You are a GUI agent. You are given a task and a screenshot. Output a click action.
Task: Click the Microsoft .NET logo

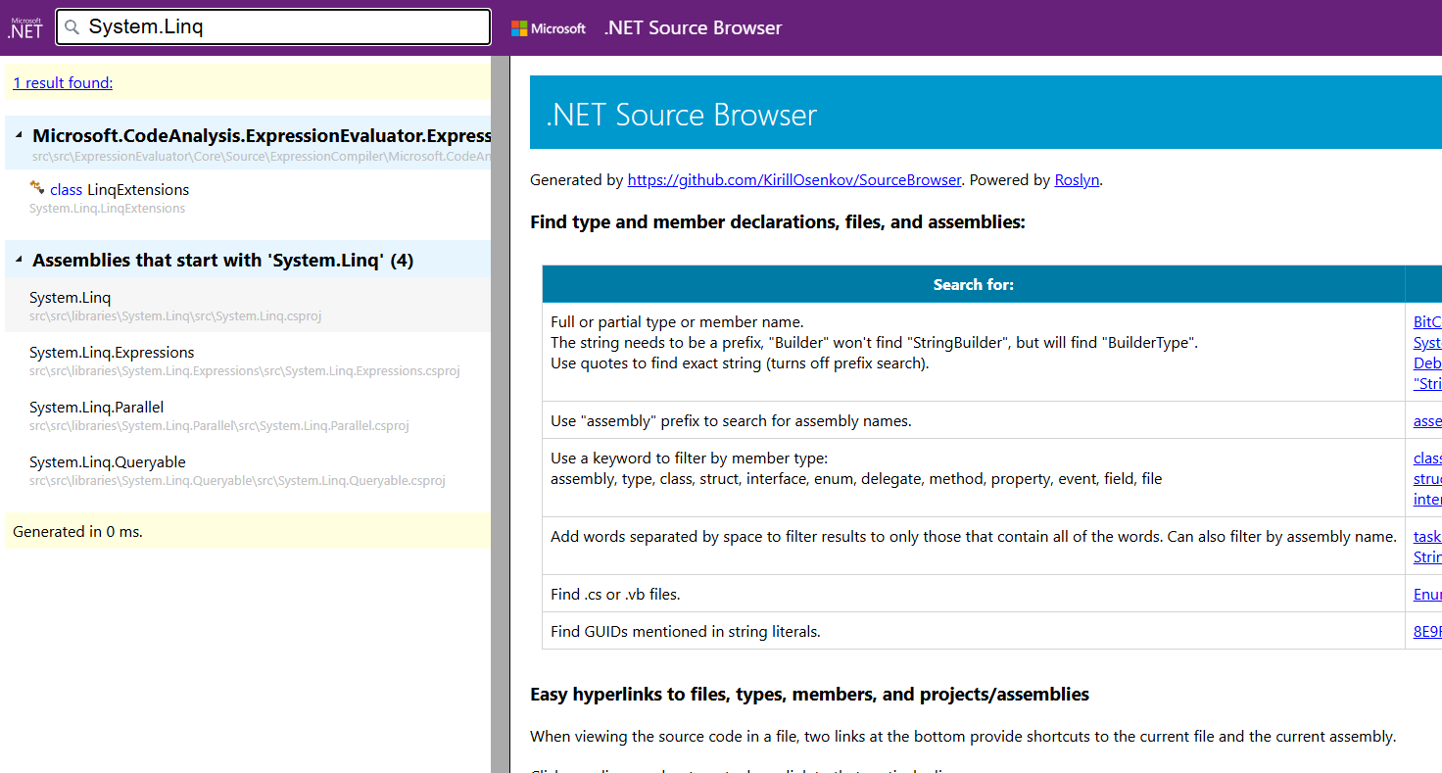pos(25,27)
